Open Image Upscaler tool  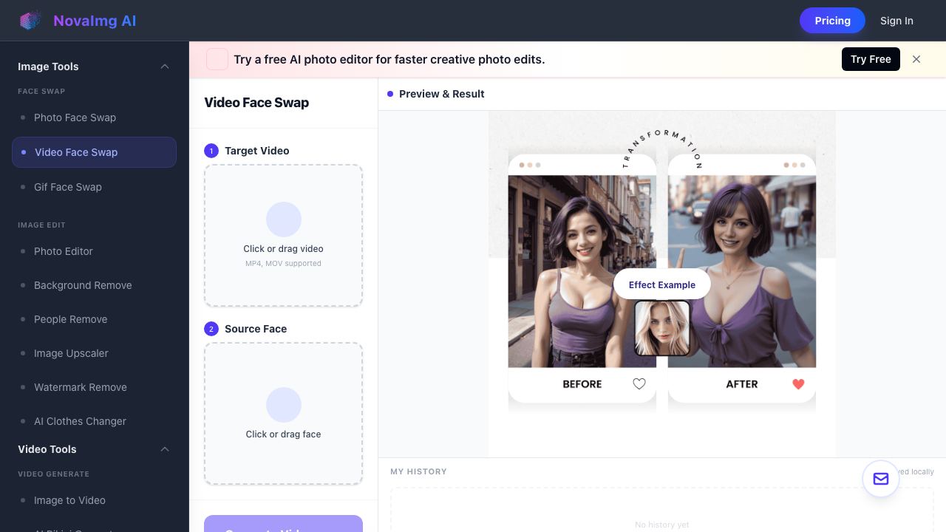click(x=94, y=353)
